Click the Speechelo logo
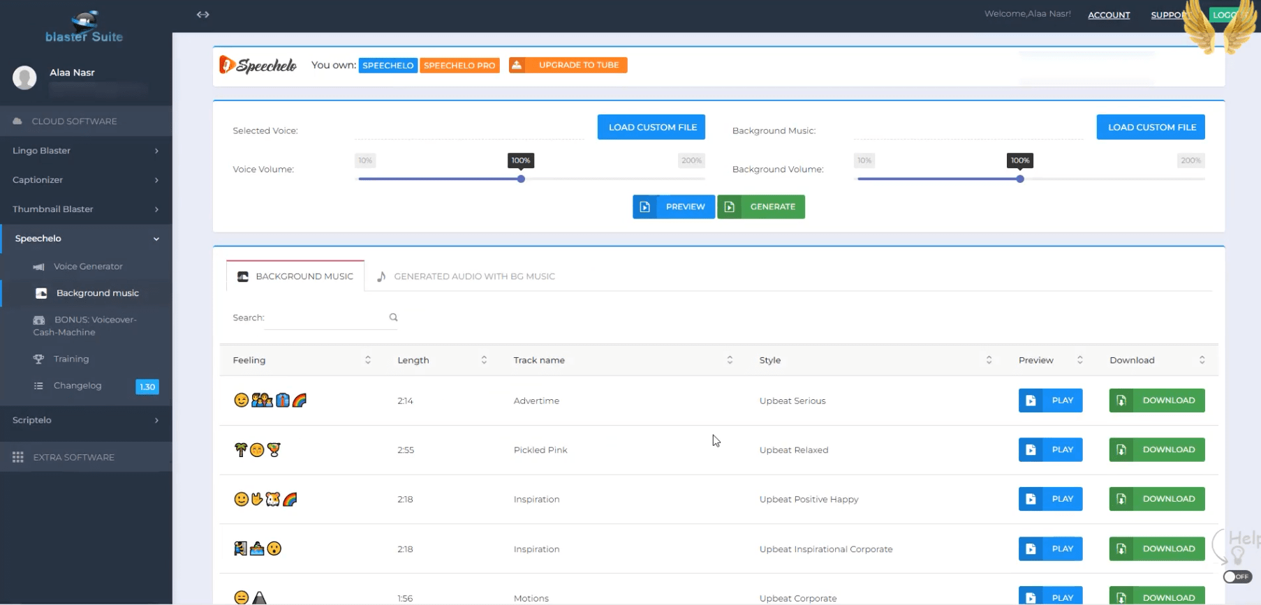This screenshot has height=605, width=1261. point(258,65)
